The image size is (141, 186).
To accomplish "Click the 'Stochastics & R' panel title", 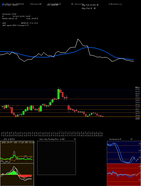I will point(115,139).
